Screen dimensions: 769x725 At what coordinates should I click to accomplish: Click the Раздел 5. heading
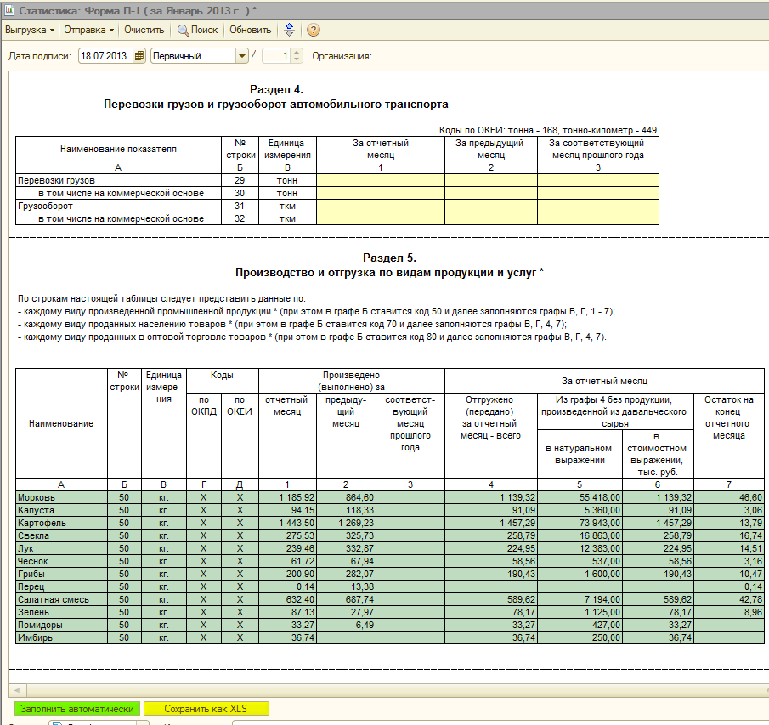389,258
